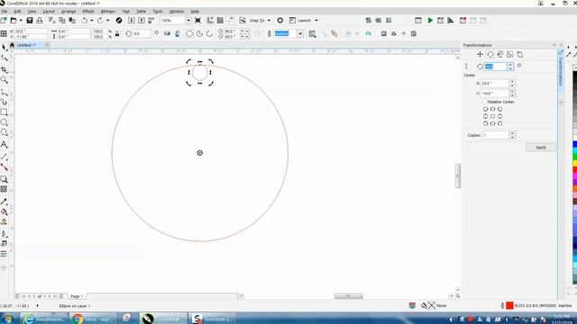The width and height of the screenshot is (577, 324).
Task: Select the Interactive Fill tool
Action: (4, 212)
